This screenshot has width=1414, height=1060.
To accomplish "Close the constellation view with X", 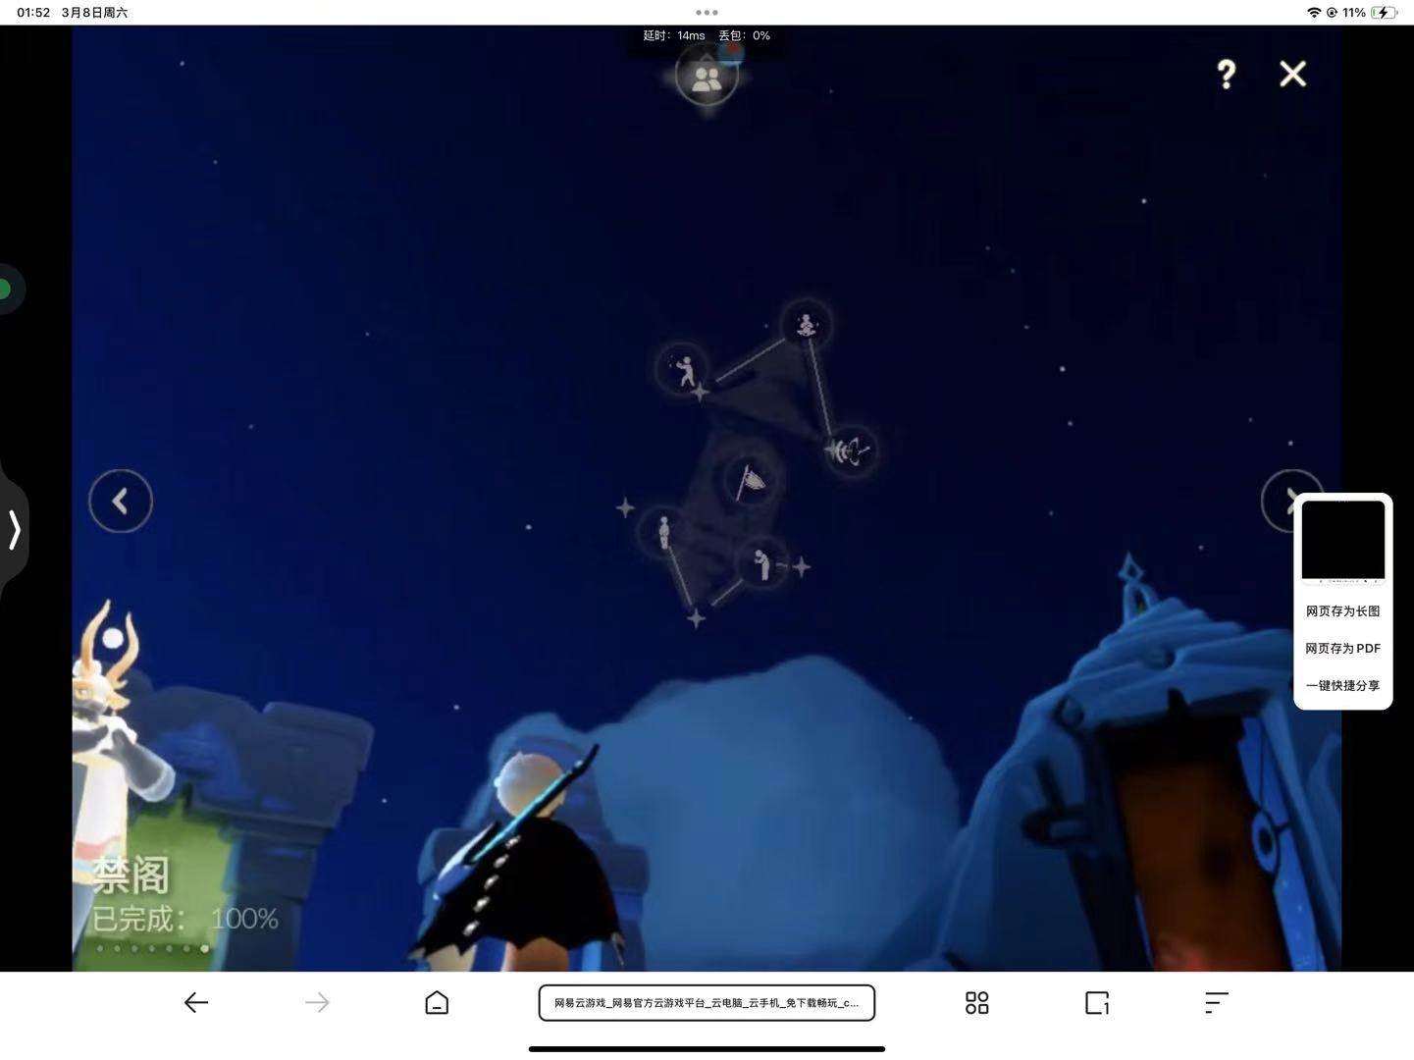I will (x=1292, y=75).
